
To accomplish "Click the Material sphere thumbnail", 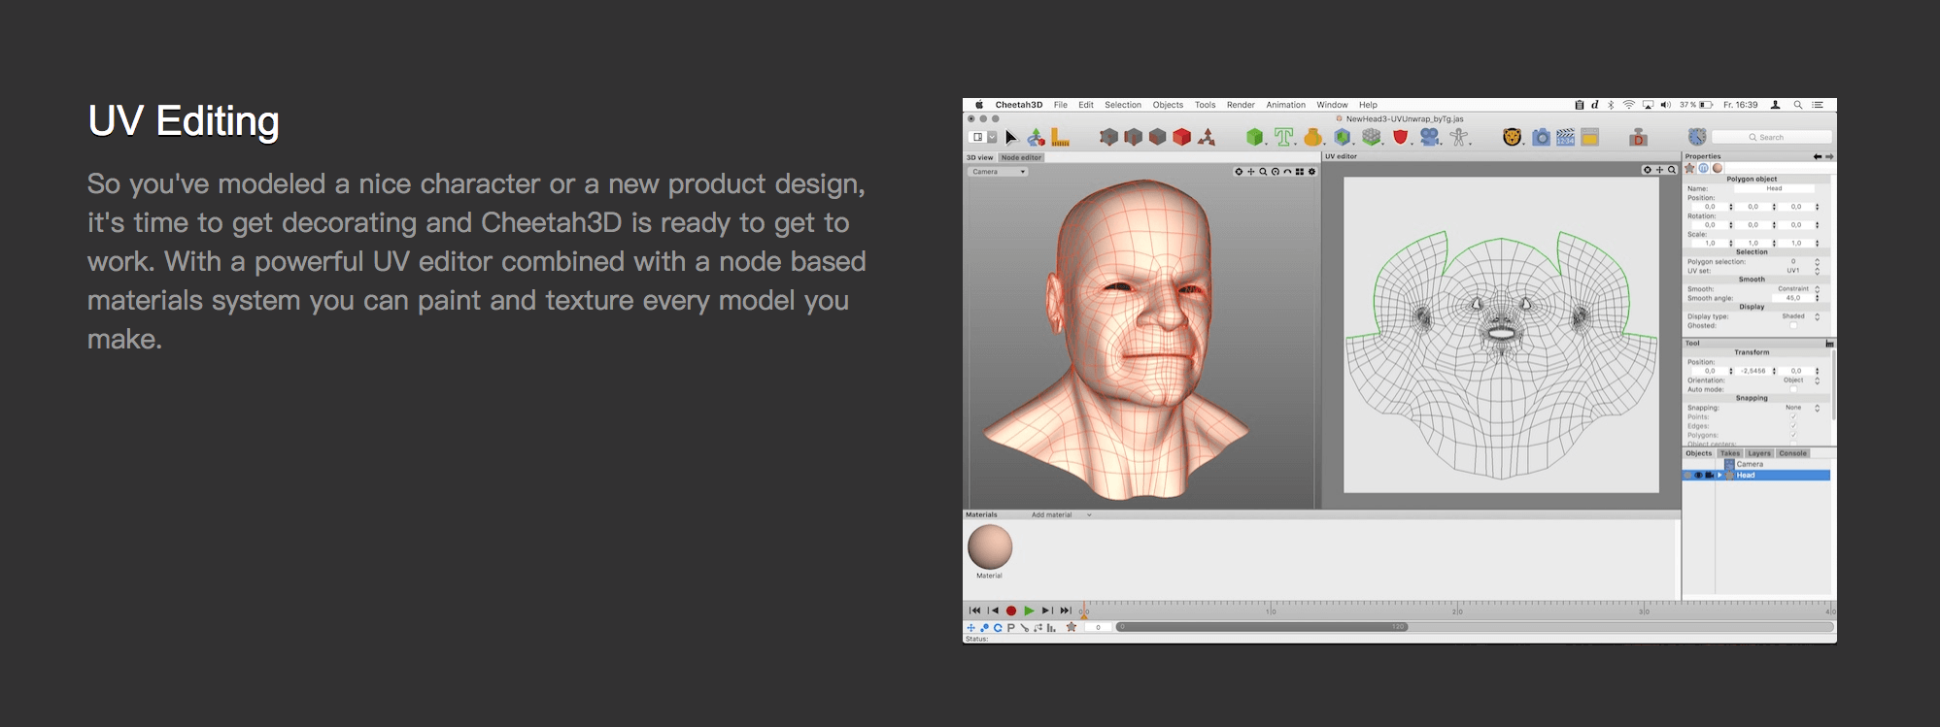I will pyautogui.click(x=990, y=546).
